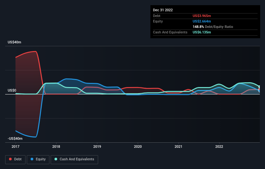Click the Cash And Equivalents tooltip label
The height and width of the screenshot is (169, 265).
tap(170, 32)
